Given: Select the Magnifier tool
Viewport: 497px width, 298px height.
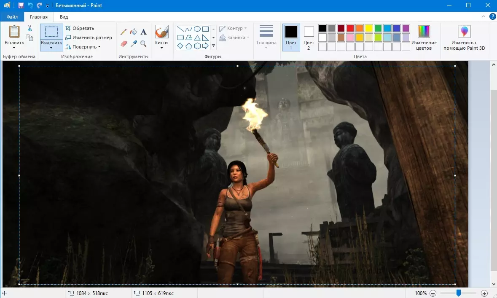Looking at the screenshot, I should pyautogui.click(x=143, y=44).
